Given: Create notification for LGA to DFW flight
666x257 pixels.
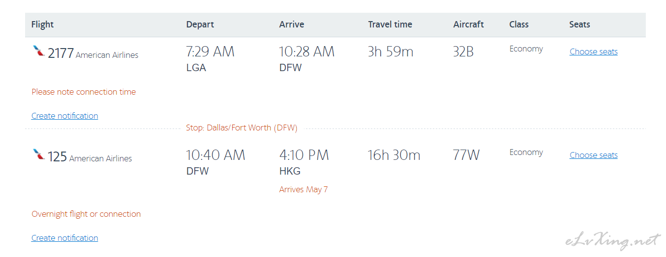Looking at the screenshot, I should [x=65, y=116].
